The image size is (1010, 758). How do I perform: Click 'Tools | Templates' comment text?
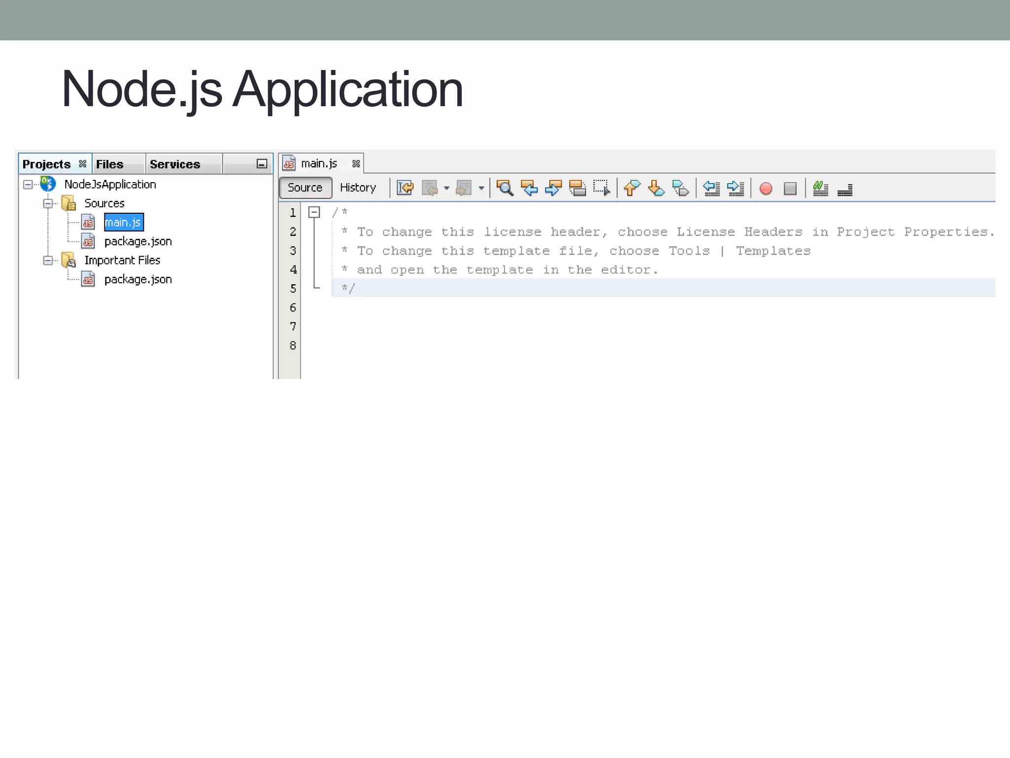coord(739,251)
